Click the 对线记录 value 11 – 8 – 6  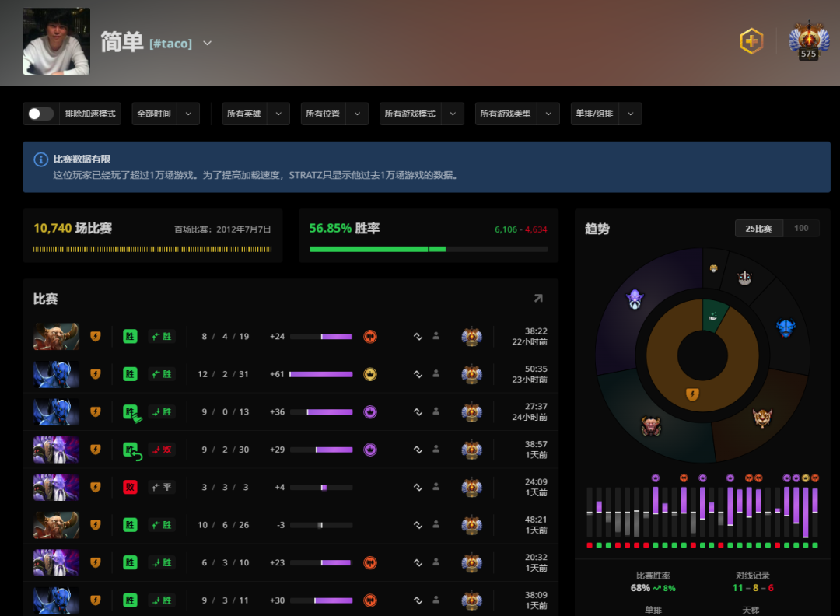(x=753, y=587)
